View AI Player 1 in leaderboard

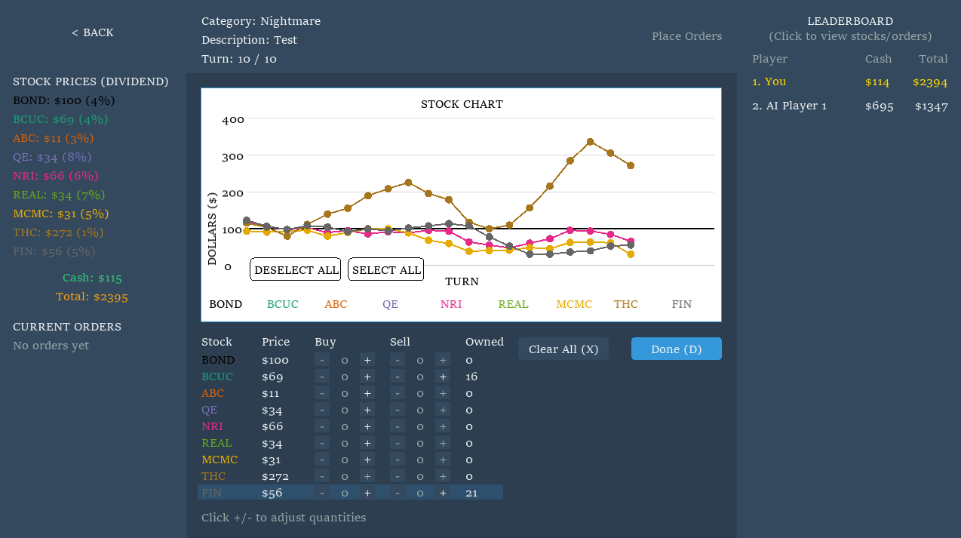coord(850,106)
